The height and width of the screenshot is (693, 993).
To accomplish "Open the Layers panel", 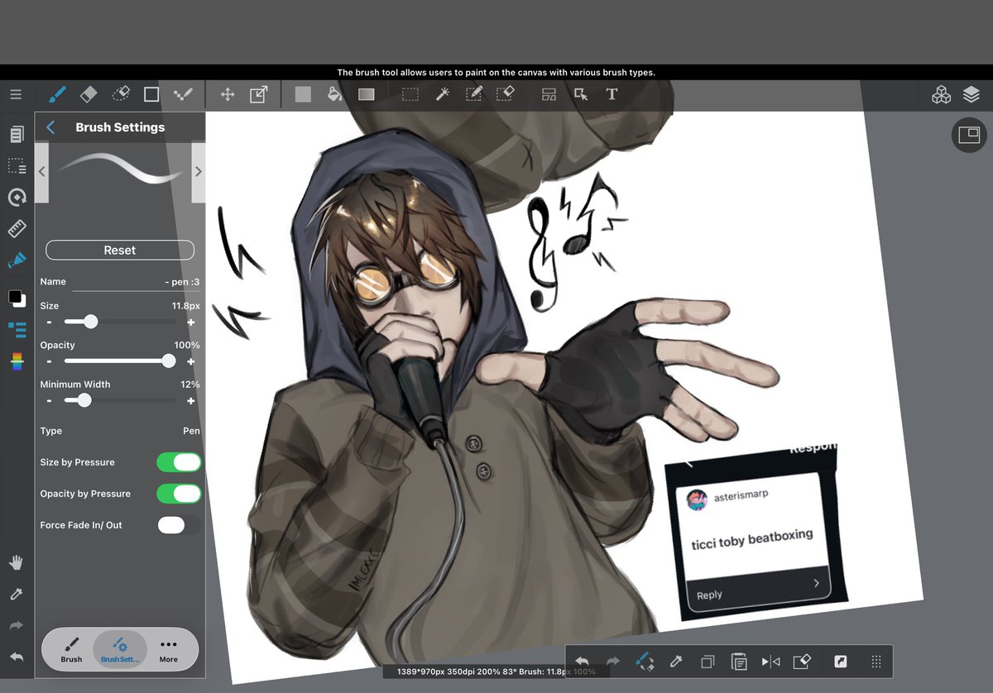I will pos(971,94).
